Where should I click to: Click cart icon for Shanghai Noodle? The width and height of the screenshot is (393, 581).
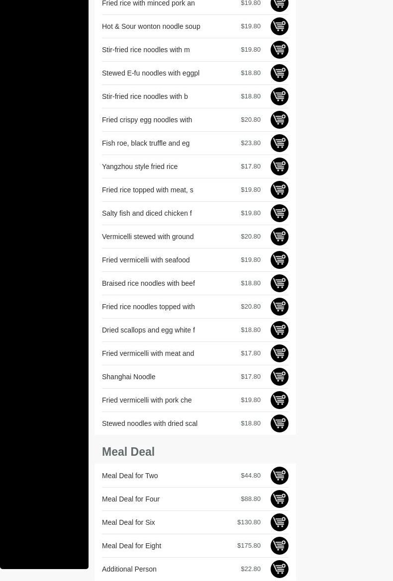(x=279, y=377)
